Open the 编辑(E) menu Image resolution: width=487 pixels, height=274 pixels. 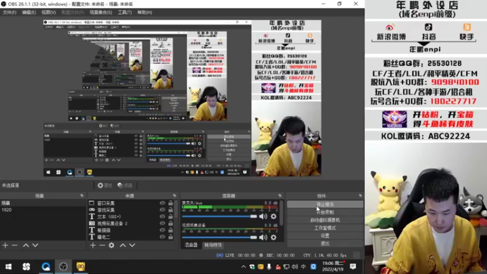tap(29, 12)
